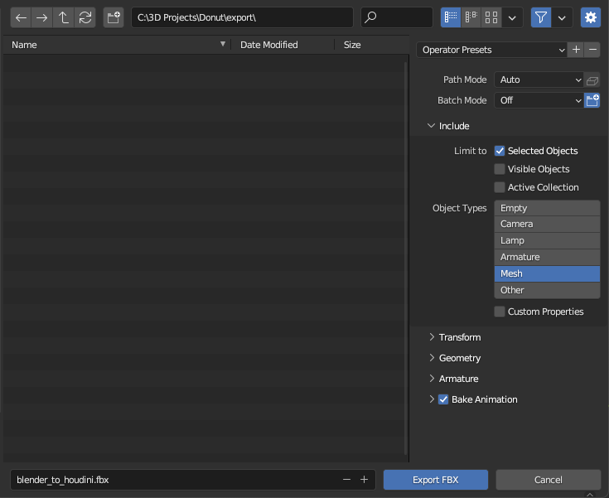This screenshot has width=609, height=498.
Task: Create a new folder
Action: point(114,17)
